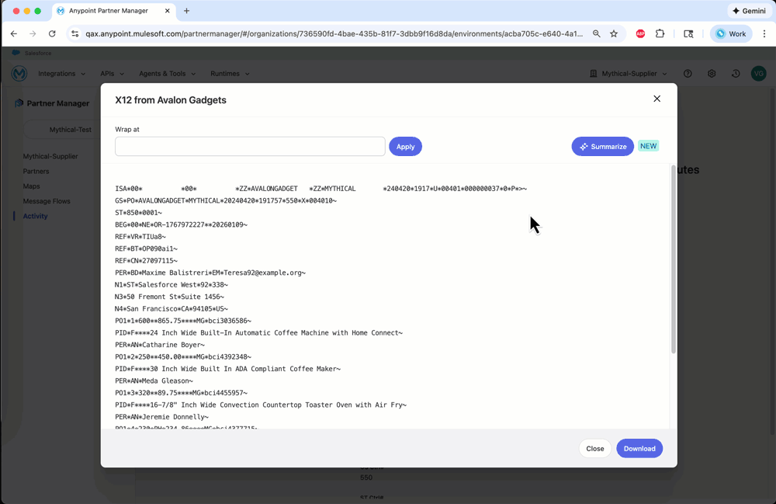Click the zoom magnifier icon in address bar
Image resolution: width=776 pixels, height=504 pixels.
[596, 34]
